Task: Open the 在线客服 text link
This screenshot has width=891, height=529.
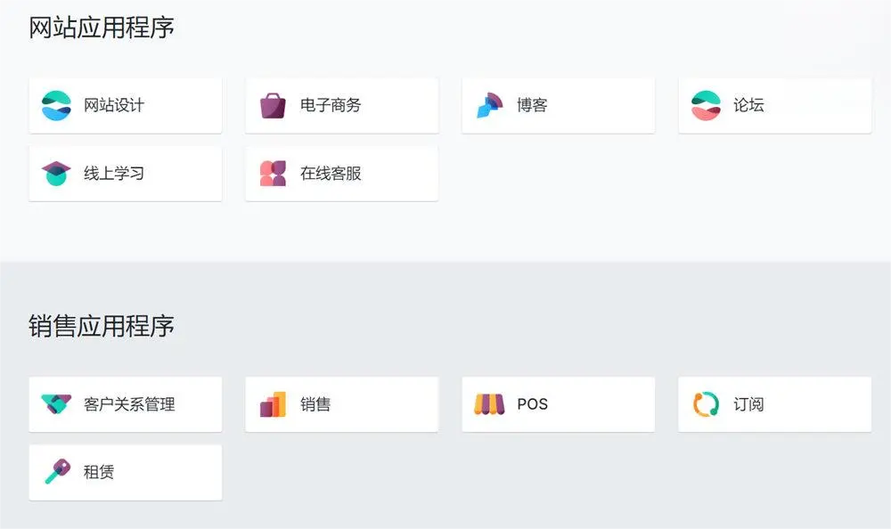Action: coord(331,173)
